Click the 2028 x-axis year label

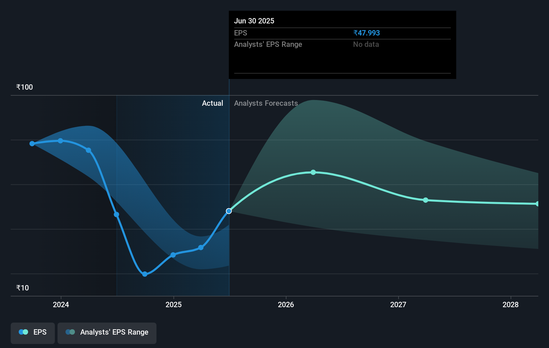(x=511, y=304)
